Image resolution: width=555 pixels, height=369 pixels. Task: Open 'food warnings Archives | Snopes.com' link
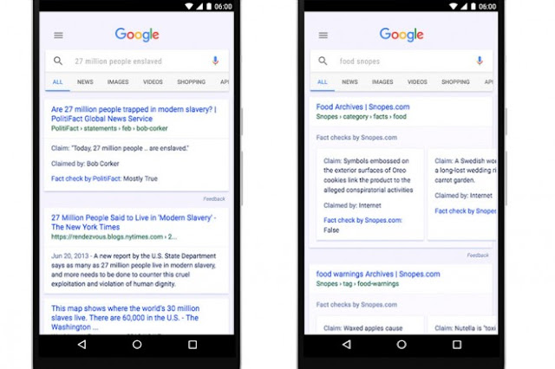point(378,274)
